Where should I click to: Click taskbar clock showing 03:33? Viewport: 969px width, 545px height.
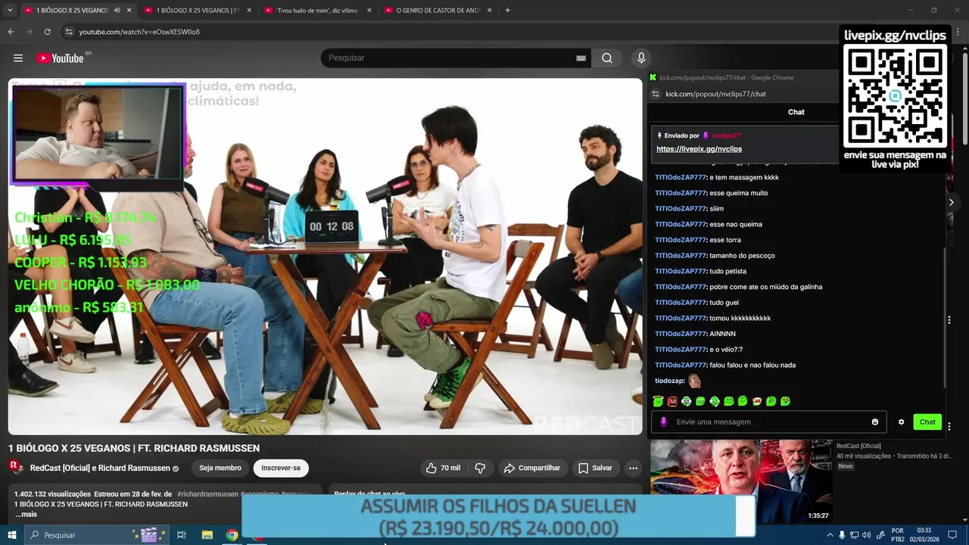[924, 535]
